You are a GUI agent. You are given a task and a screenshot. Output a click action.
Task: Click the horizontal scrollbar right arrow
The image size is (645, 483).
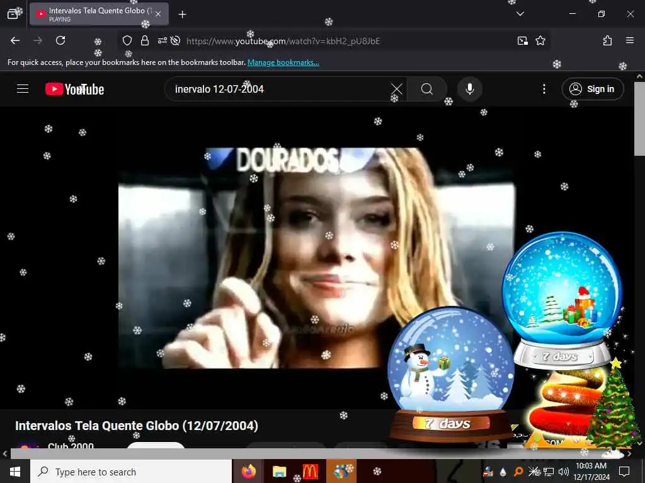tap(629, 454)
